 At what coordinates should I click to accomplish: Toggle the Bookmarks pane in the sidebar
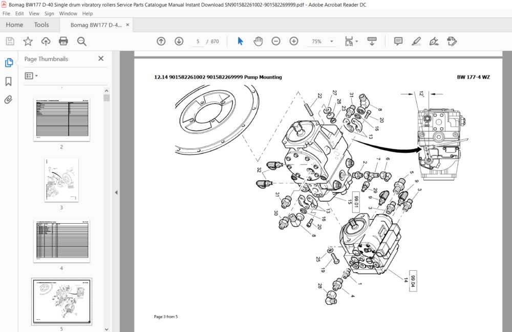pos(9,81)
